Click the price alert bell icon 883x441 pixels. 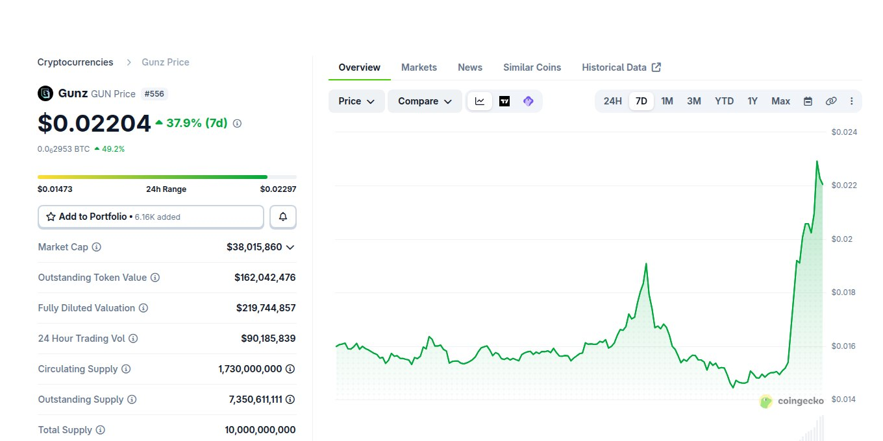[283, 217]
